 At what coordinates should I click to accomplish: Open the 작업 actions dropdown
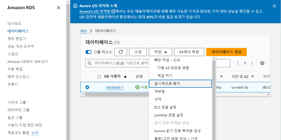point(160,52)
